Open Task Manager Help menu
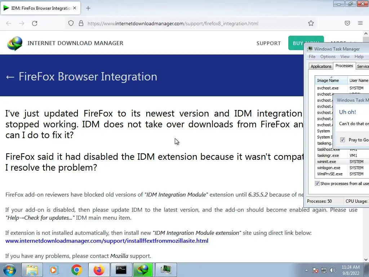The height and width of the screenshot is (277, 369). pyautogui.click(x=359, y=57)
